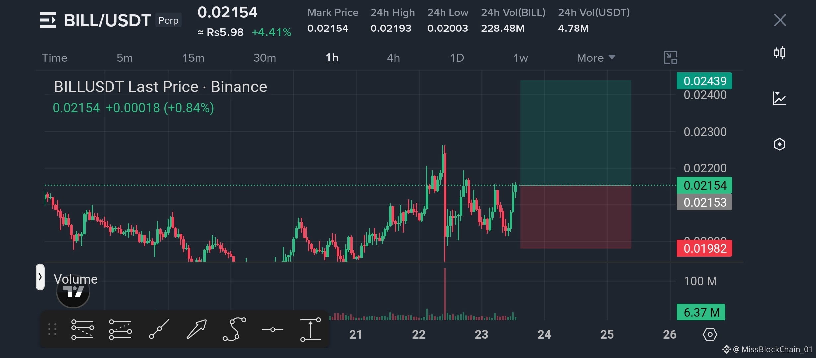Click the grey 0.02153 price tag
816x358 pixels.
[x=705, y=202]
